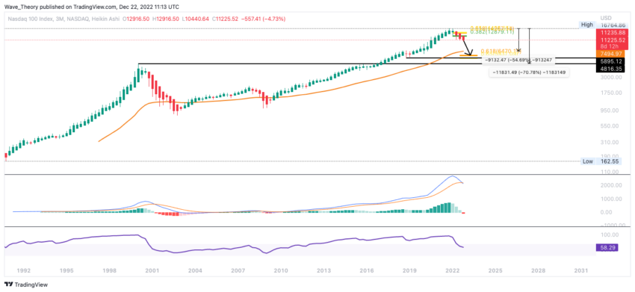
Task: Click the 2016 year marker on time axis
Action: click(367, 270)
